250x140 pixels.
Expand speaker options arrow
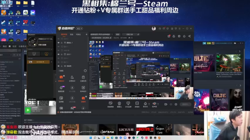(158, 104)
